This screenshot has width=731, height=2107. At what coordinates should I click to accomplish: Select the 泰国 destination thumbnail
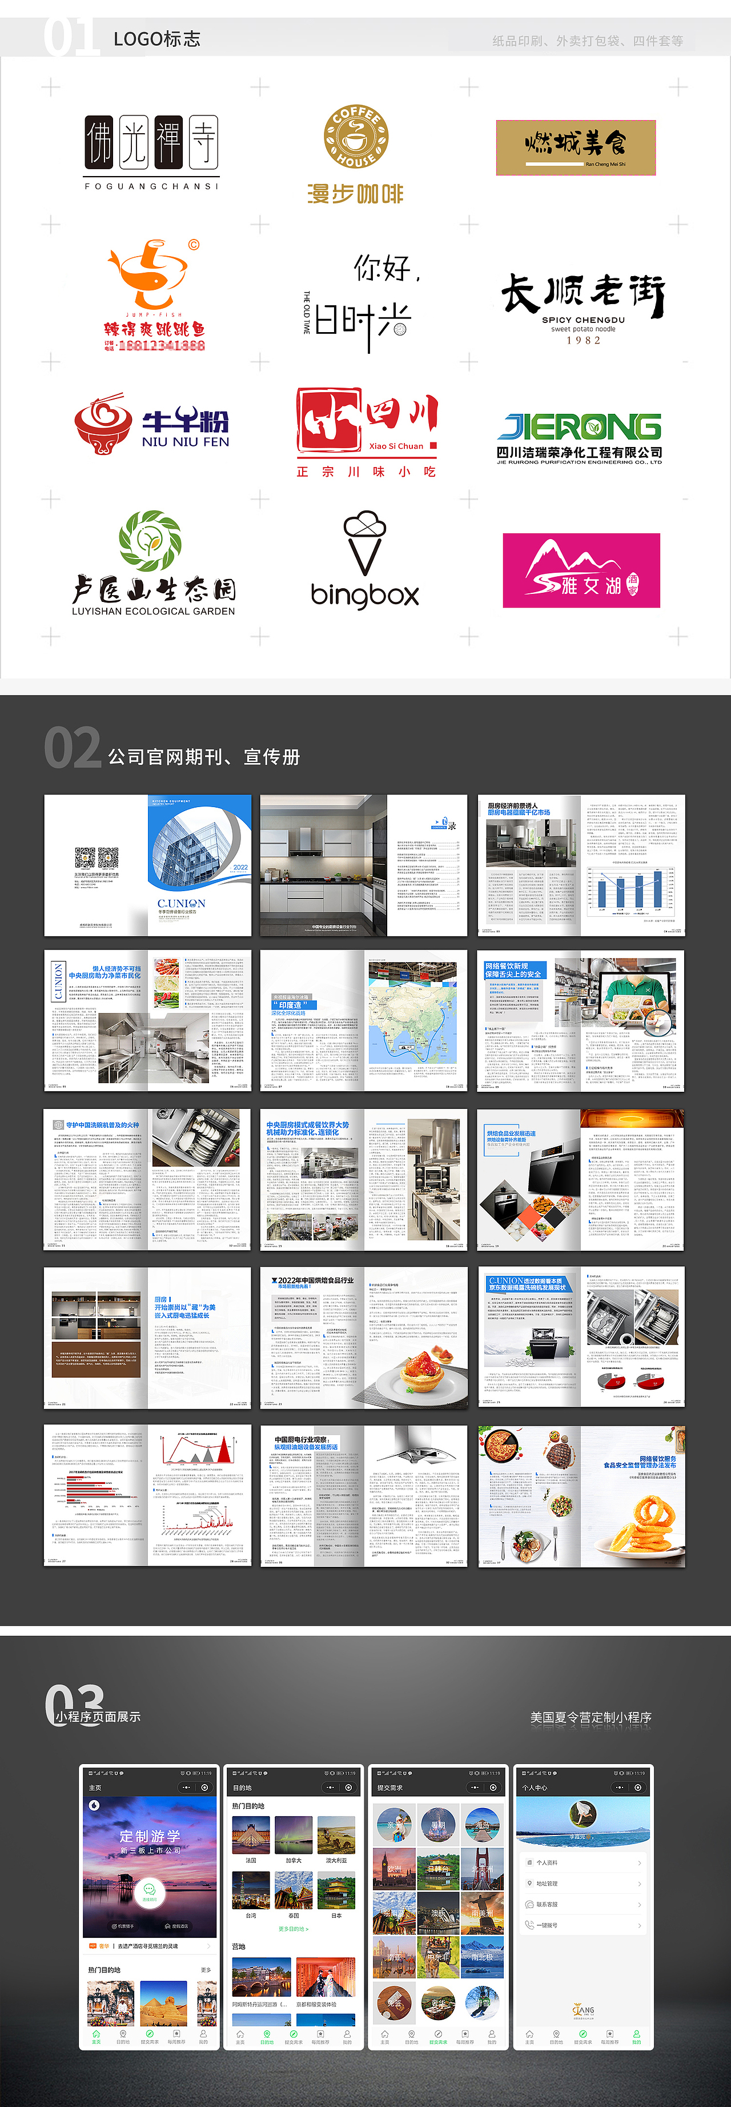(293, 1890)
